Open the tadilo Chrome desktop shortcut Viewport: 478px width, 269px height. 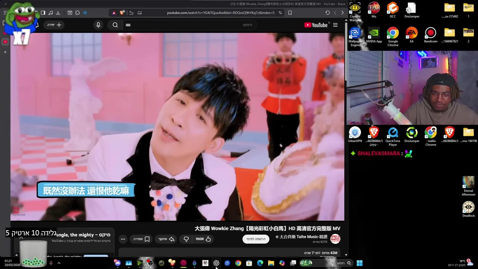coord(431,136)
